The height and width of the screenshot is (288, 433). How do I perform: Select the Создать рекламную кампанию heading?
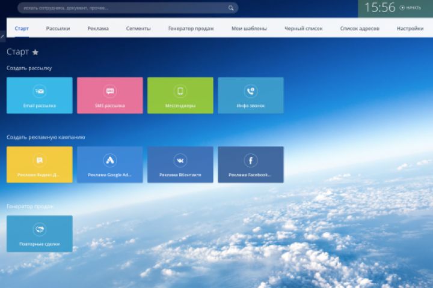coord(46,137)
